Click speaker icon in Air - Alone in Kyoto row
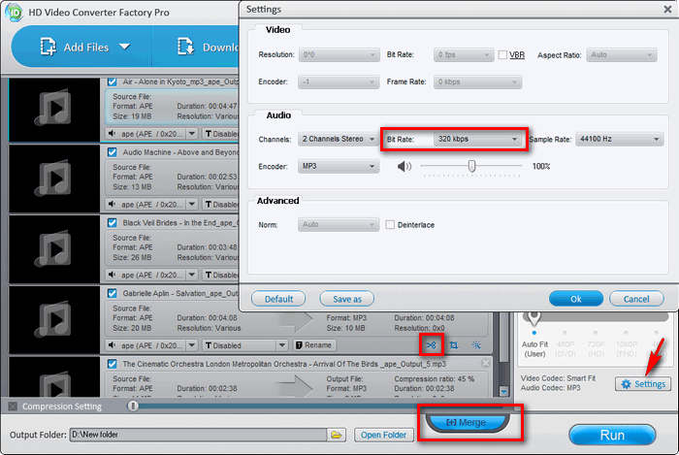The width and height of the screenshot is (679, 455). click(113, 133)
